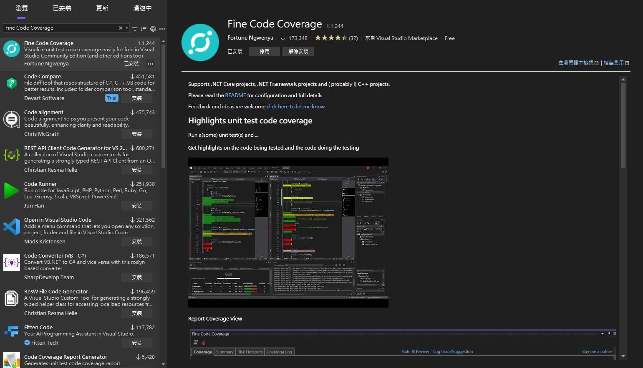
Task: Click the 停用 button to disable extension
Action: pyautogui.click(x=264, y=51)
